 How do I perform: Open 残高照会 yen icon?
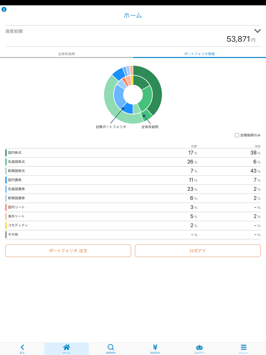coord(155,347)
